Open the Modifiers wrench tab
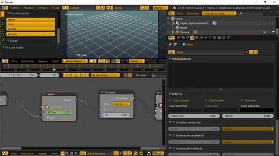279x156 pixels. (x=206, y=38)
